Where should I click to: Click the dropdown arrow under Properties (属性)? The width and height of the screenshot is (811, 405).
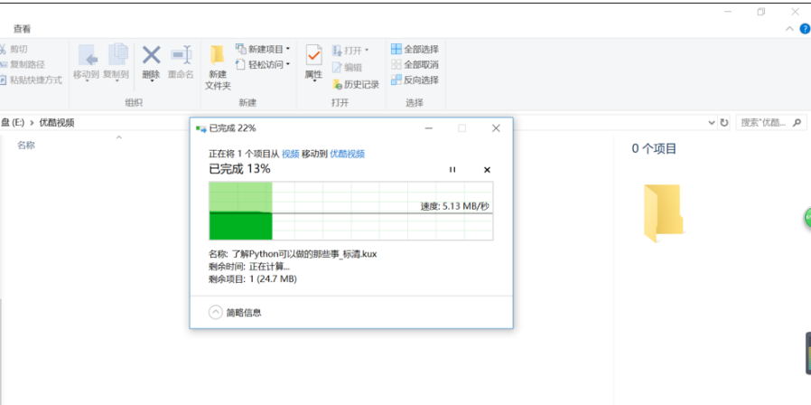click(x=313, y=81)
